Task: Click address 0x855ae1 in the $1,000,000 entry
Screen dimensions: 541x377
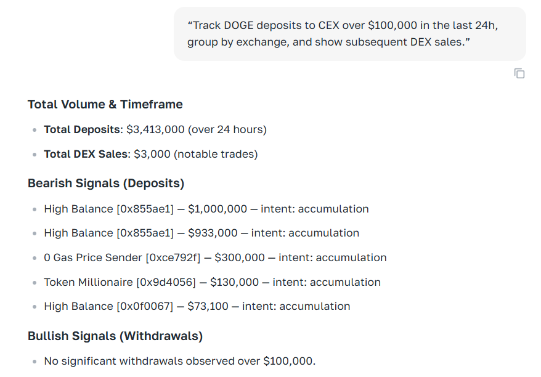Action: 145,209
